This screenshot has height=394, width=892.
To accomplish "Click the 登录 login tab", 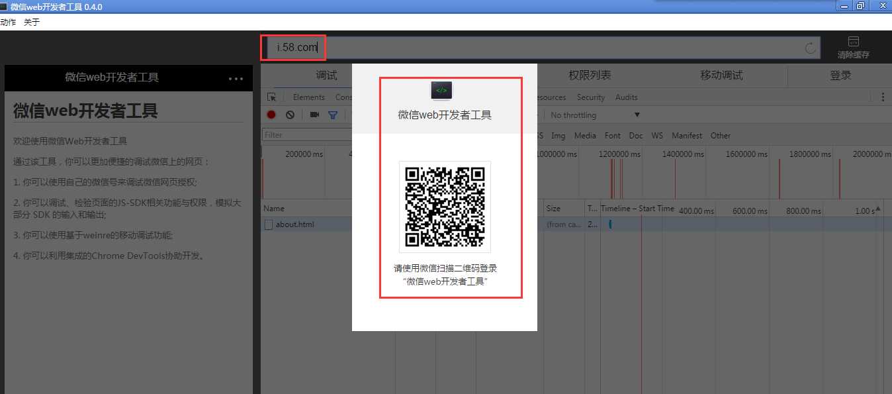I will 840,75.
